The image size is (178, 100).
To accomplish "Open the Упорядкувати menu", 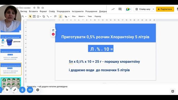I will (63, 11).
